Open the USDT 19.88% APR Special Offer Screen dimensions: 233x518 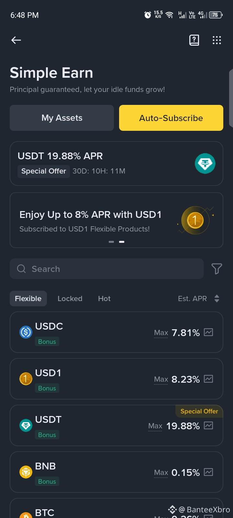[116, 163]
